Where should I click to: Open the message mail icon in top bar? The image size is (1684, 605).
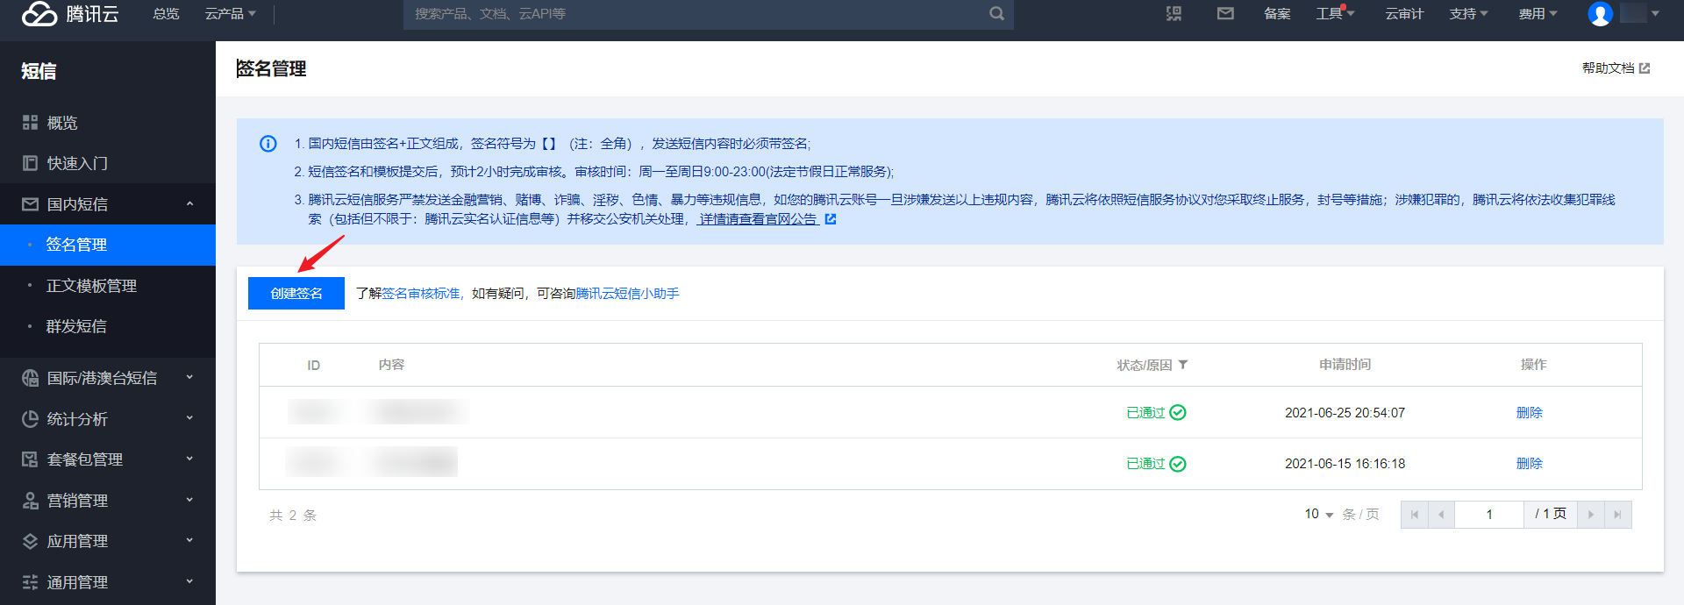(x=1225, y=13)
